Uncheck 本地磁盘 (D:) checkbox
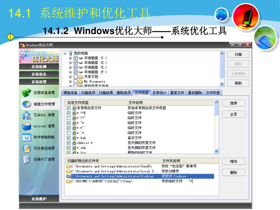The image size is (280, 210). 75,63
